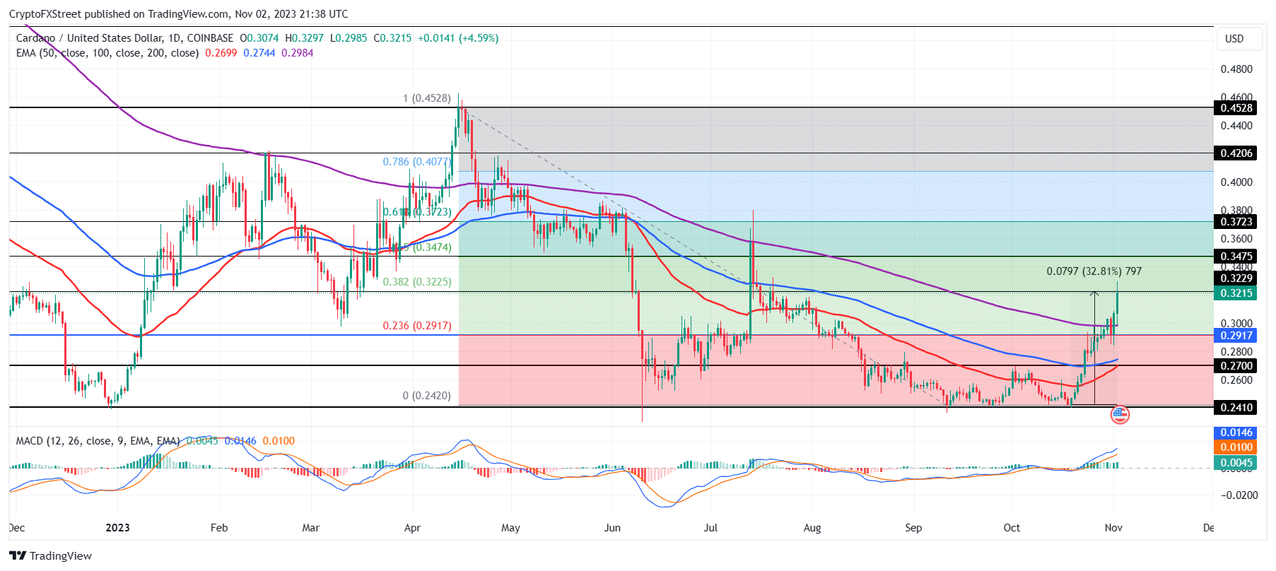Click the 0.3600 tick on price scale
Viewport: 1276px width, 571px height.
tap(1236, 239)
